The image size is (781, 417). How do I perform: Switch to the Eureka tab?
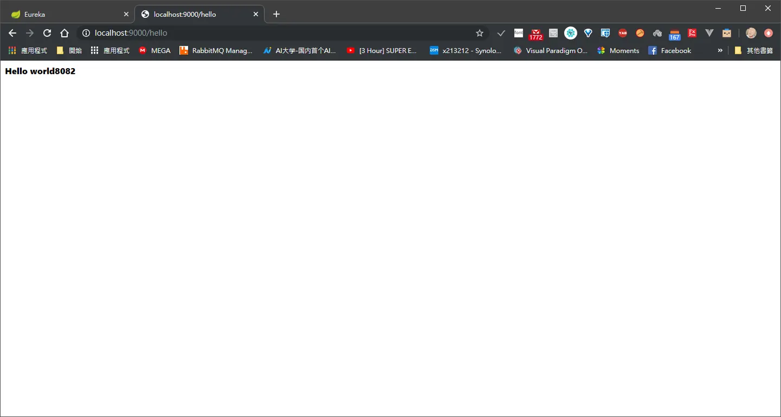tap(67, 14)
